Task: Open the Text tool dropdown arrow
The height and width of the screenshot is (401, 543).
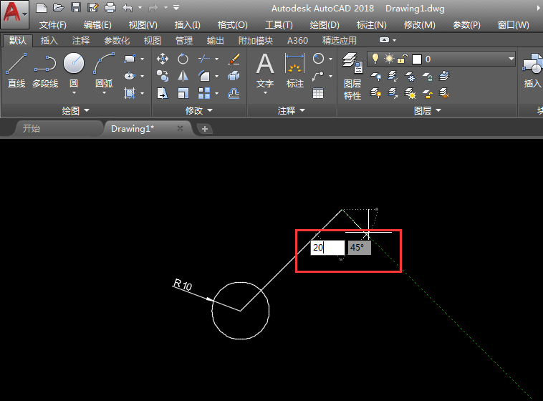Action: click(265, 93)
